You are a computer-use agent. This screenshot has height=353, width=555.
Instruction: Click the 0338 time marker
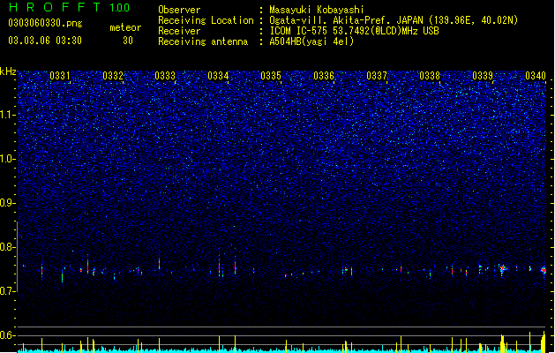430,76
